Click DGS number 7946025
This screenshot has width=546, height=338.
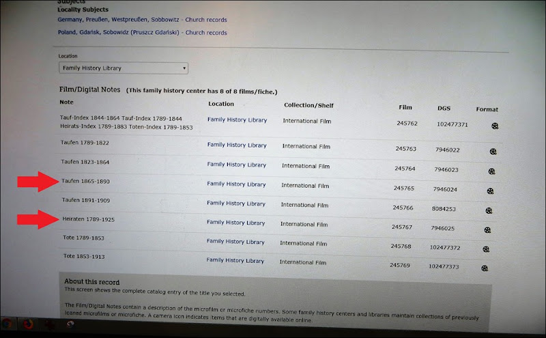(x=442, y=229)
